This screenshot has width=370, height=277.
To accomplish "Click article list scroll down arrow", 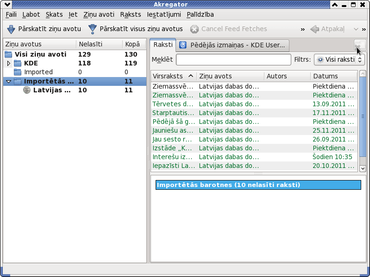I will [363, 168].
